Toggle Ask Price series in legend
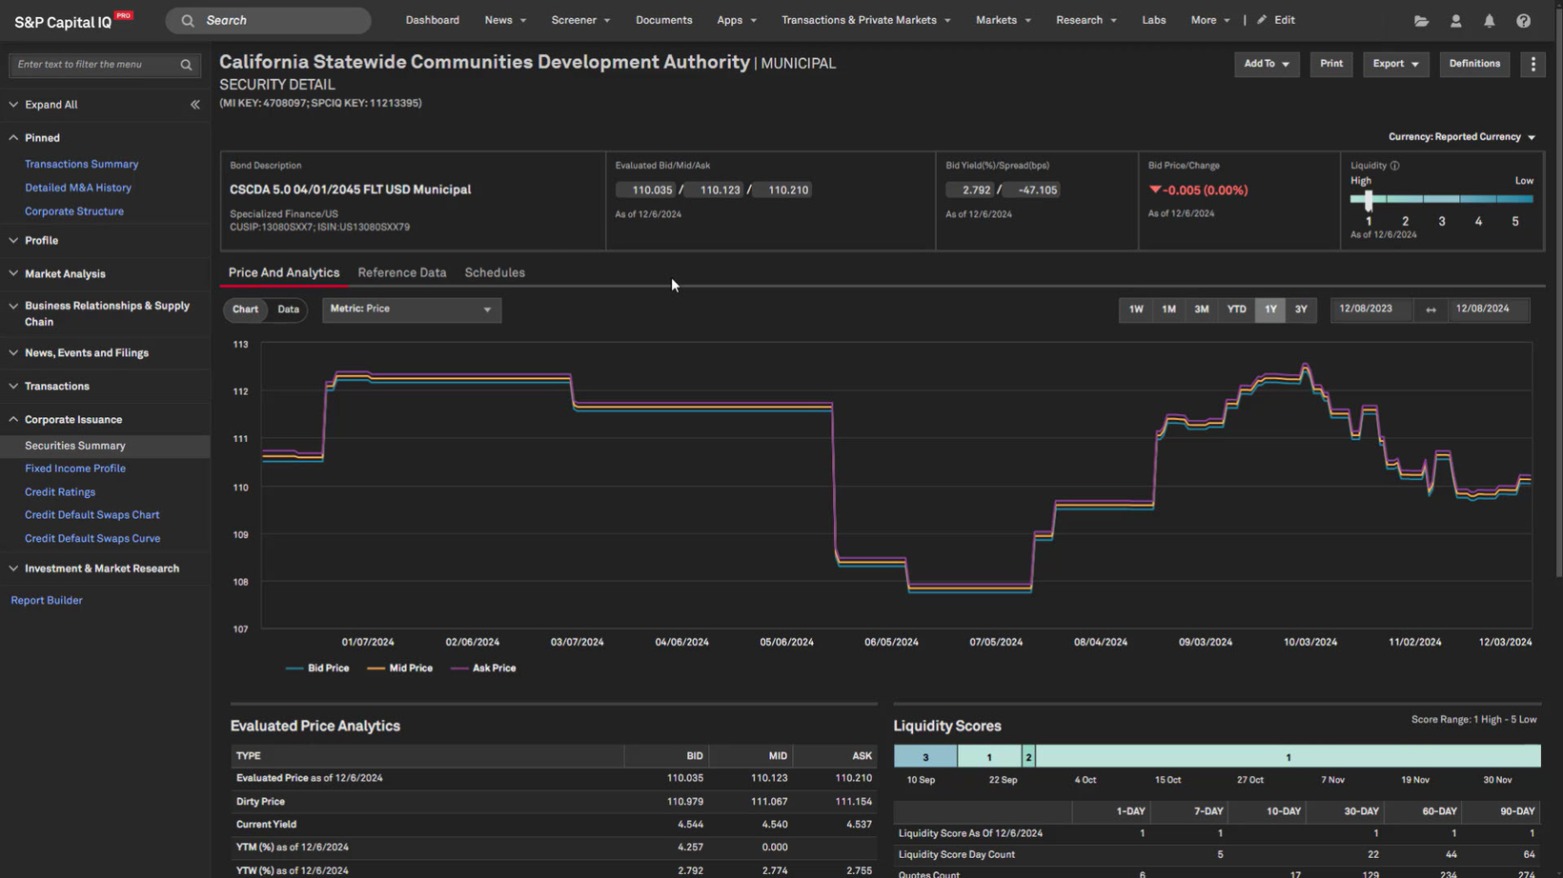 [x=483, y=668]
